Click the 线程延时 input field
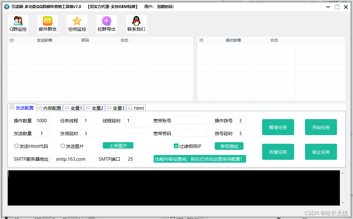This screenshot has height=219, width=353. point(128,120)
